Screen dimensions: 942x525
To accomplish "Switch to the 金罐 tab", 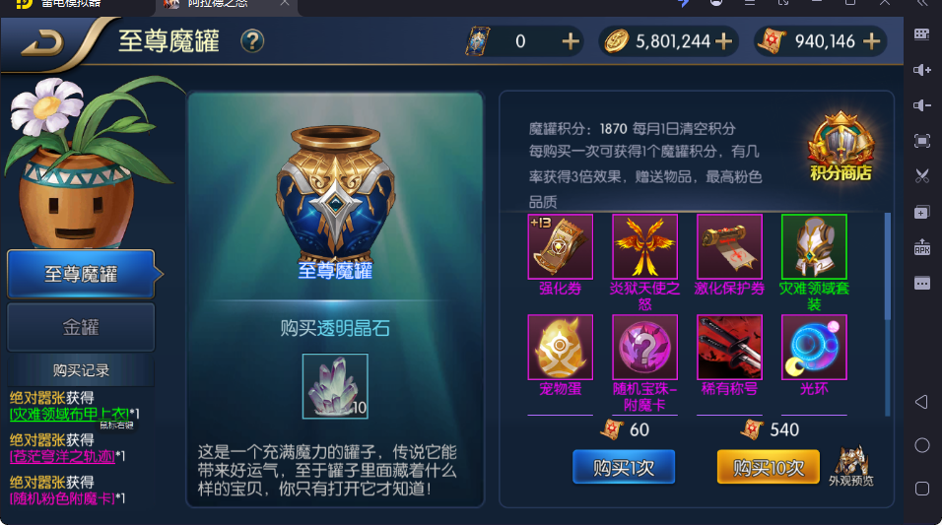I will 81,327.
